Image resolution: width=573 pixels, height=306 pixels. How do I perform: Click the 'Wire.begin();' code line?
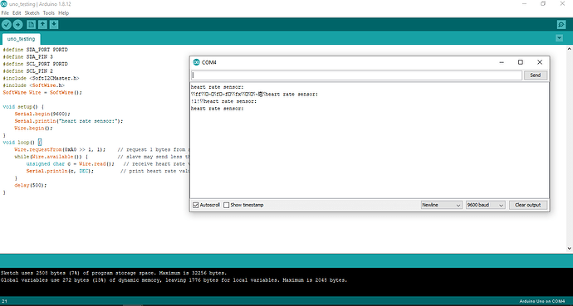pos(33,128)
